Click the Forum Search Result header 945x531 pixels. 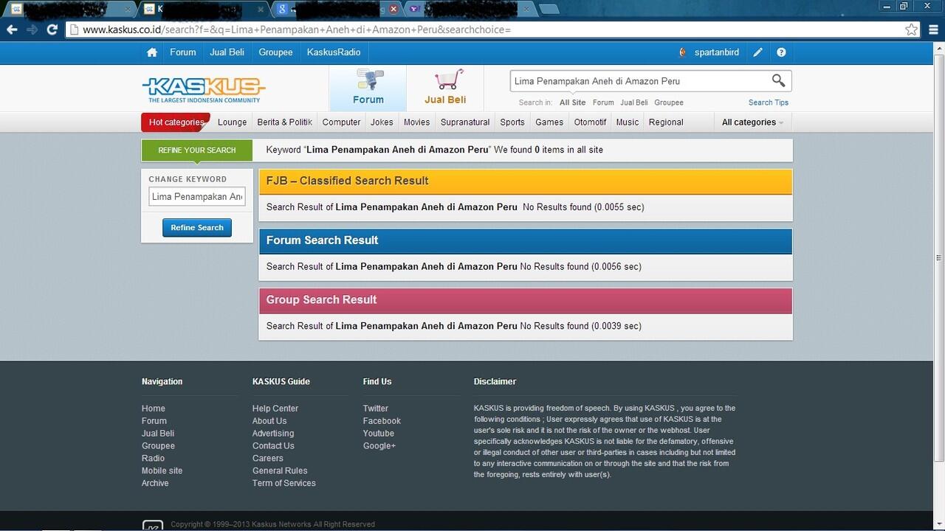pos(525,240)
